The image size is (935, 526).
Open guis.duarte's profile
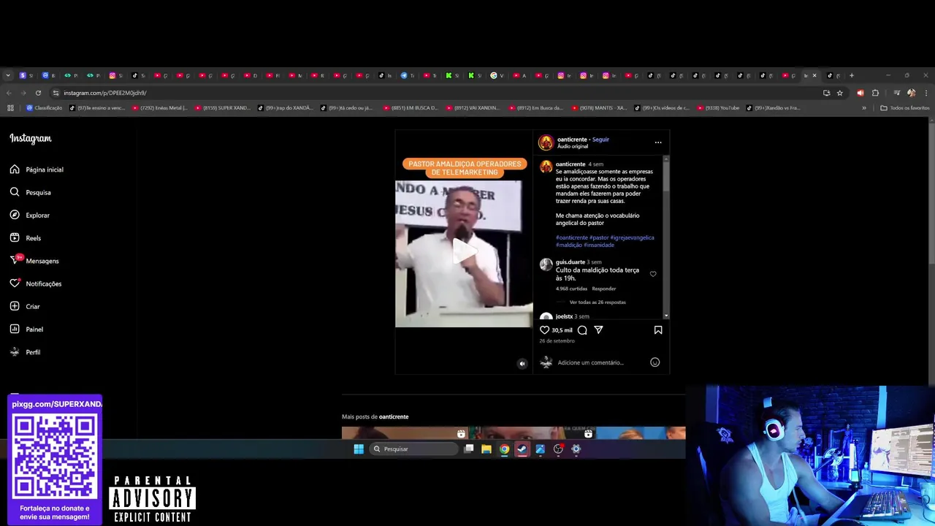[570, 262]
